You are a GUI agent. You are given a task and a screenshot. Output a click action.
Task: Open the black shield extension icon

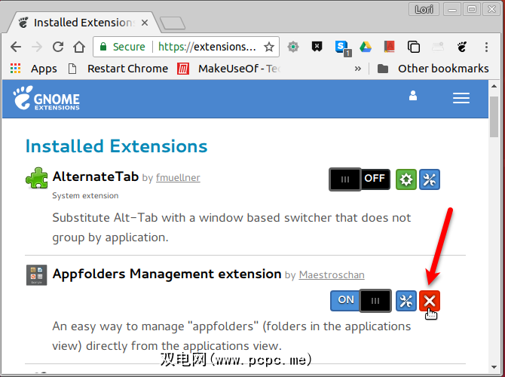coord(317,47)
